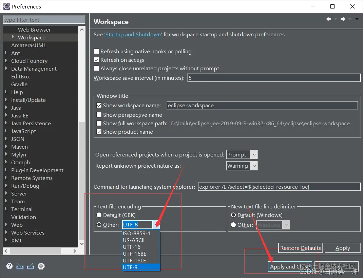Image resolution: width=363 pixels, height=278 pixels.
Task: Select Other text file encoding radio button
Action: click(x=99, y=225)
